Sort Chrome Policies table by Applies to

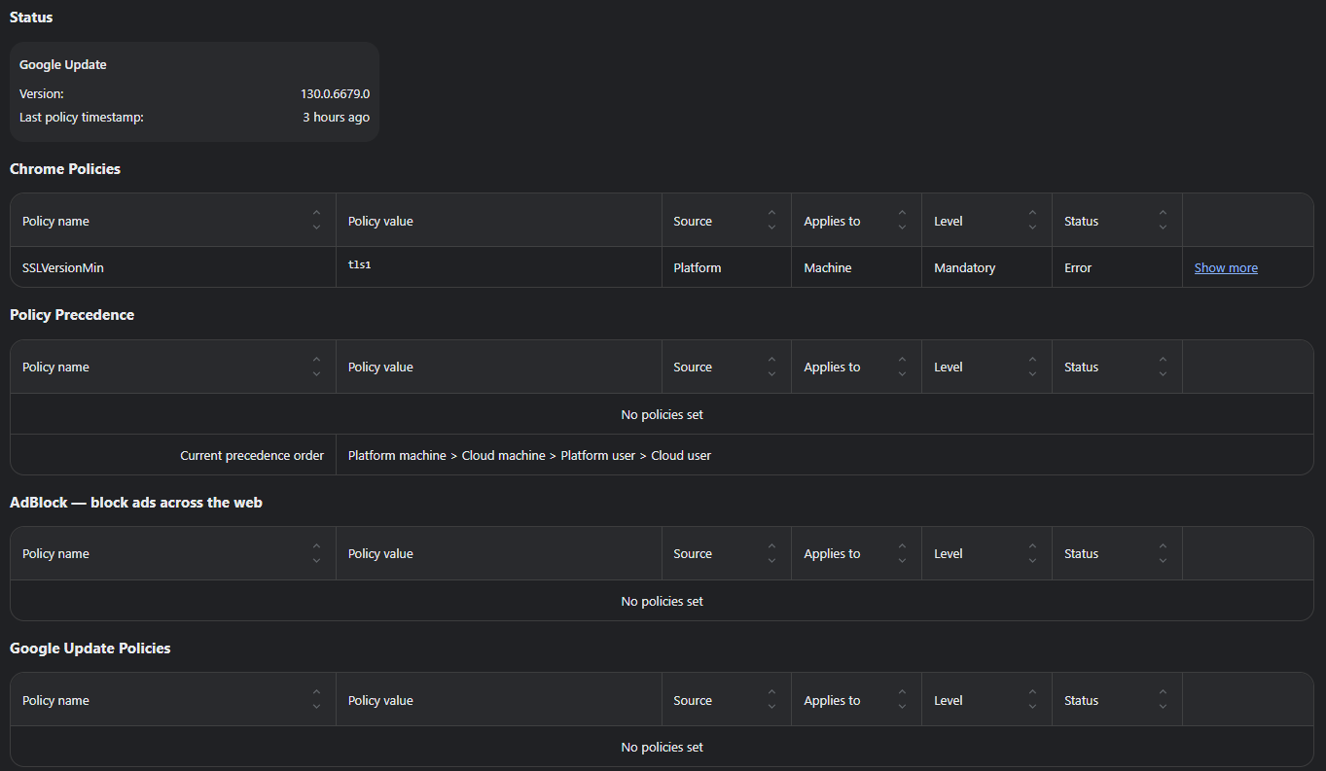click(902, 221)
